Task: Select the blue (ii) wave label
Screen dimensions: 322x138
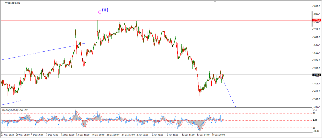Action: pos(105,10)
